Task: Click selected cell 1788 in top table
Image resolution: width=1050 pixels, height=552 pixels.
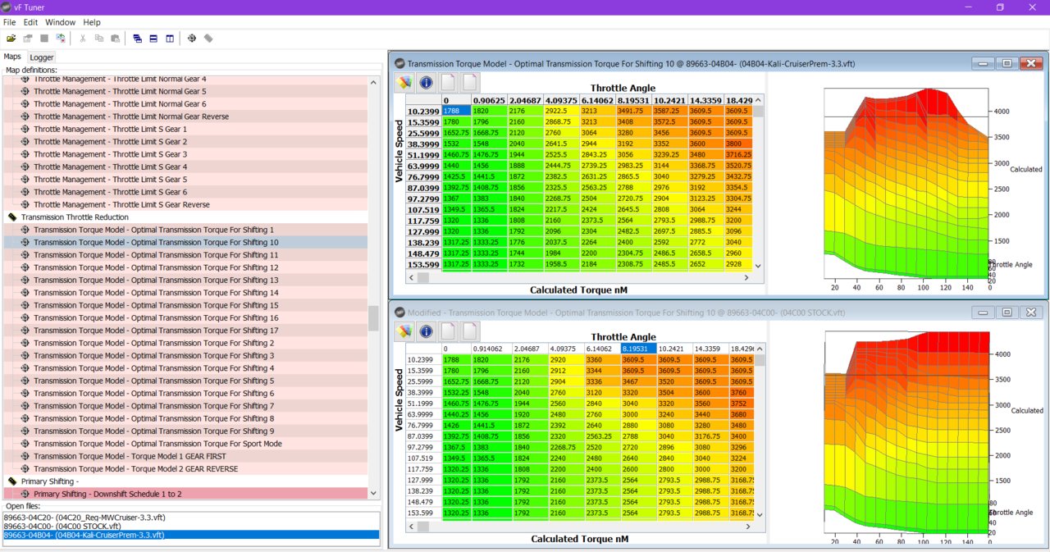Action: tap(455, 111)
